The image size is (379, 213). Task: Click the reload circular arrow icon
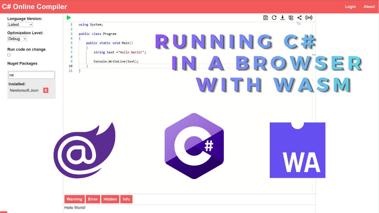[274, 18]
